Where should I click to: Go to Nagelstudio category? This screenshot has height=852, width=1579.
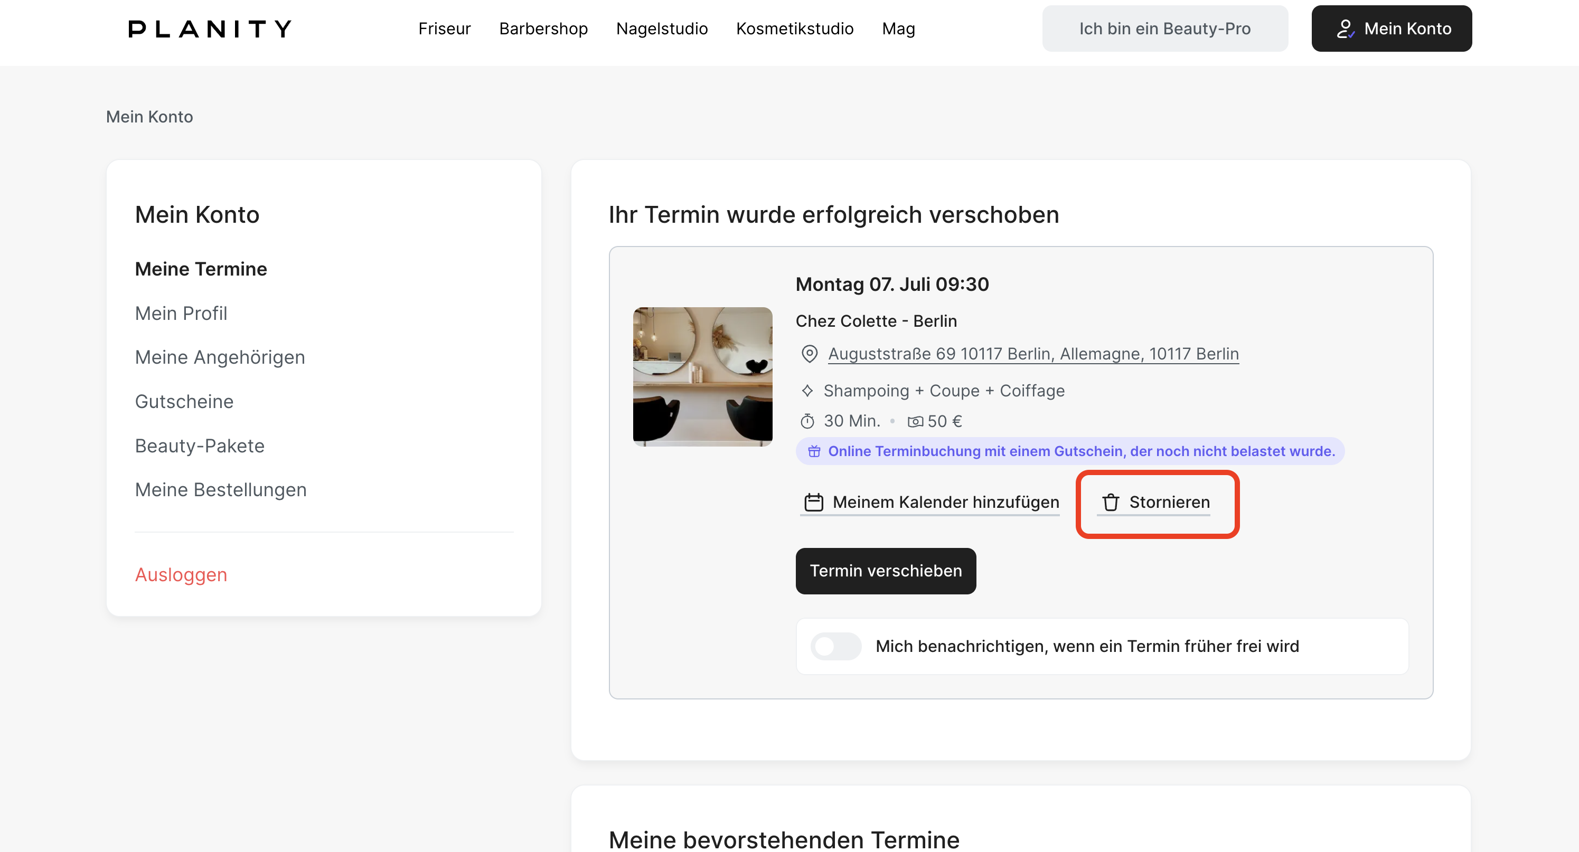661,29
